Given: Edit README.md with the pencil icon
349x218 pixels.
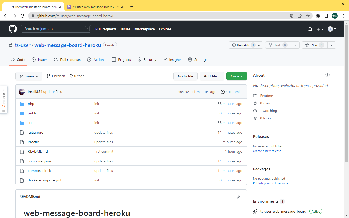Looking at the screenshot, I should click(x=238, y=197).
